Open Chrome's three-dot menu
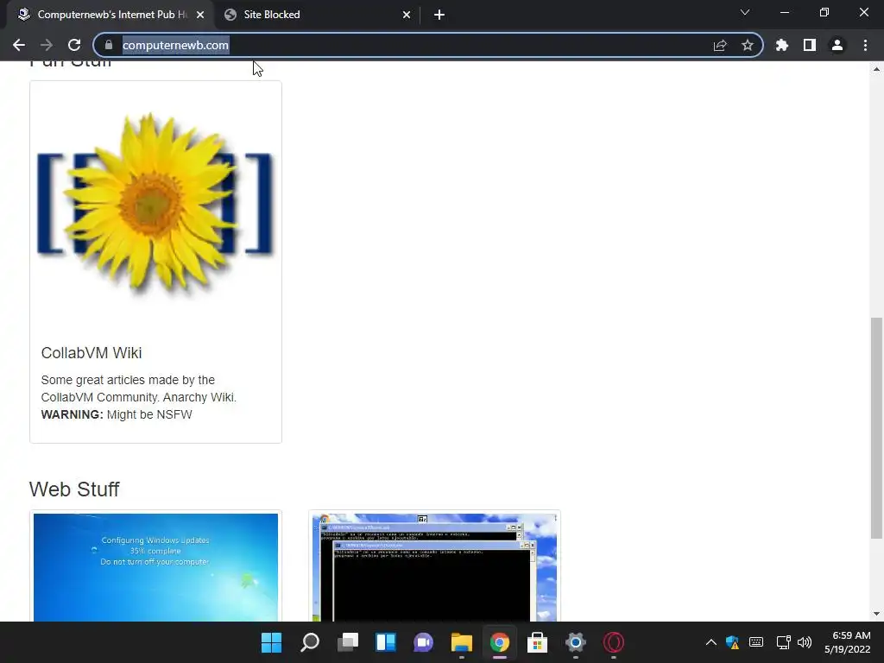 point(865,45)
